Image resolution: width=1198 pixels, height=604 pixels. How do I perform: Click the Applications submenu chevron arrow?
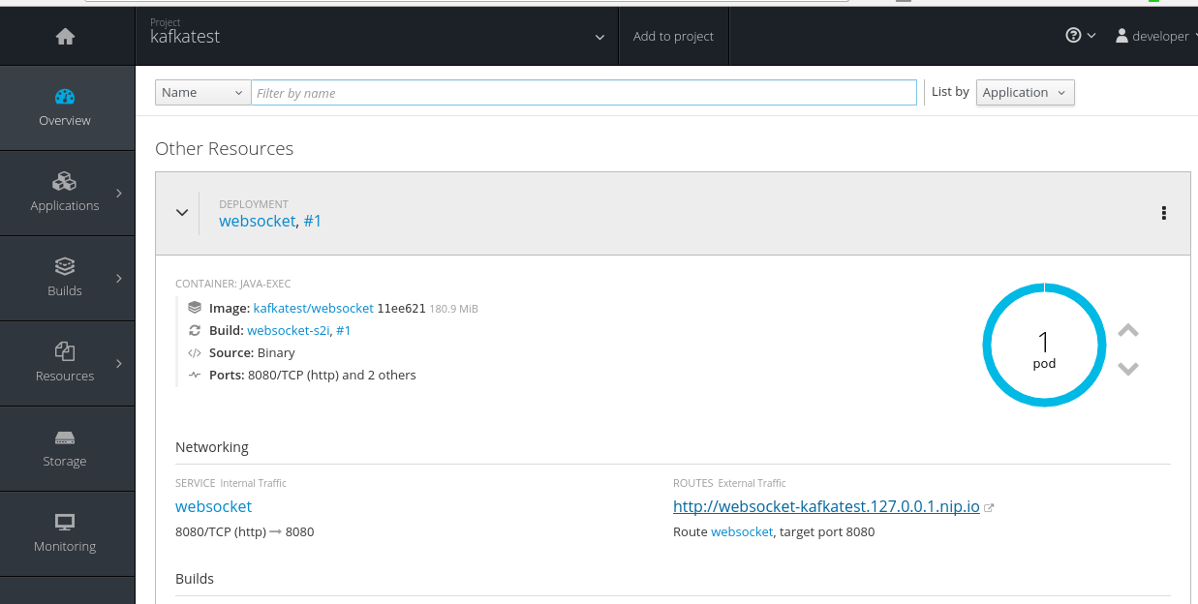(x=119, y=194)
